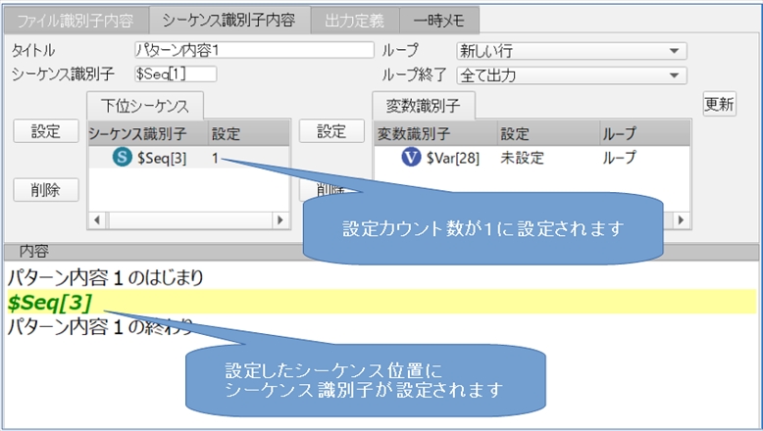763x431 pixels.
Task: Select the 変数識別子 tab header
Action: tap(423, 105)
